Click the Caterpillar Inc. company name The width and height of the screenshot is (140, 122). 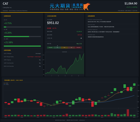7,8
